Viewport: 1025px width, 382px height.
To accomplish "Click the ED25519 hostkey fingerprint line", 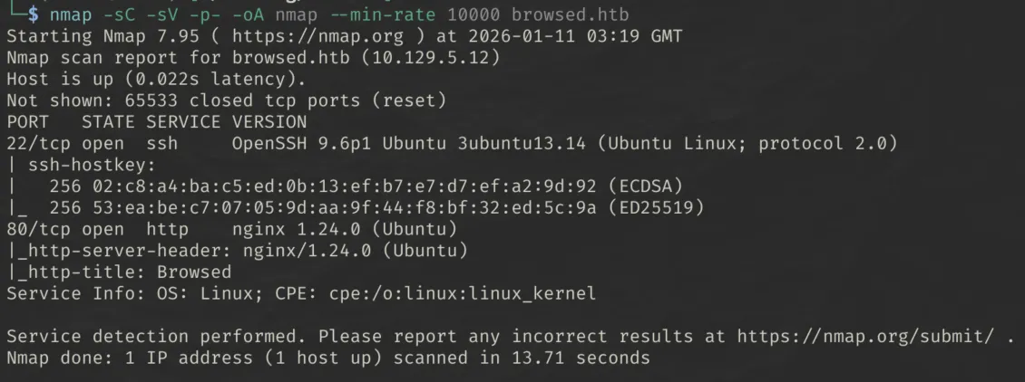I will click(372, 208).
